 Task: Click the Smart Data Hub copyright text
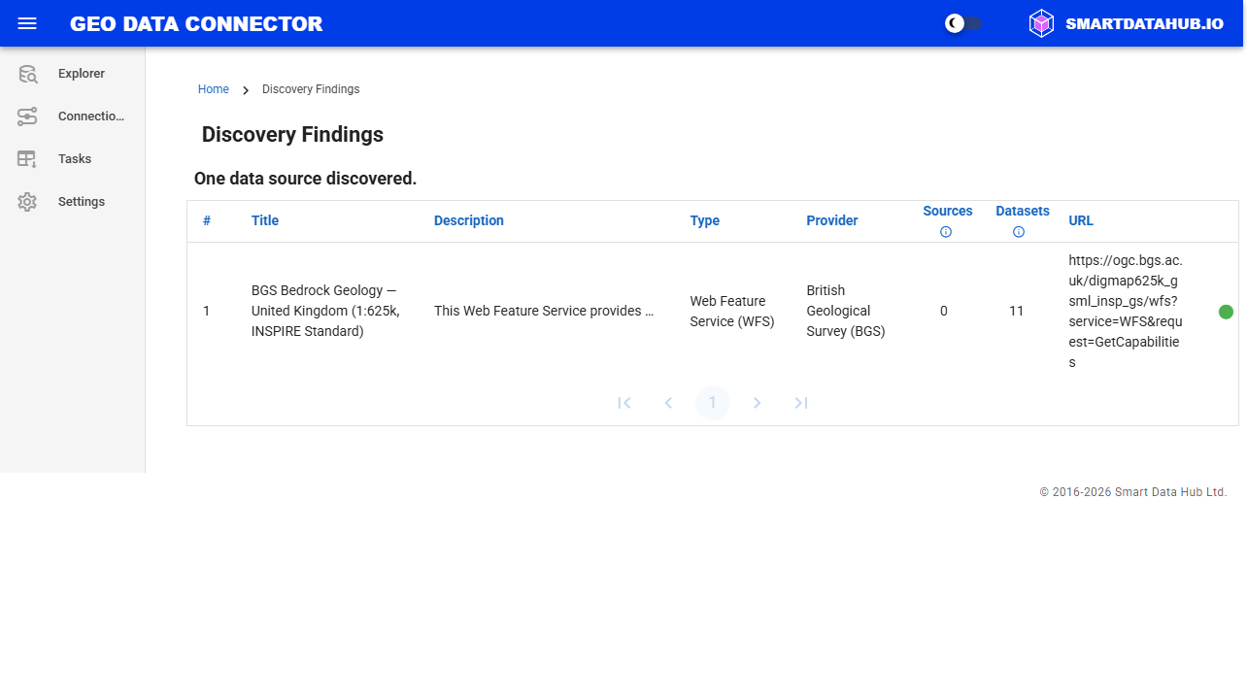point(1133,492)
